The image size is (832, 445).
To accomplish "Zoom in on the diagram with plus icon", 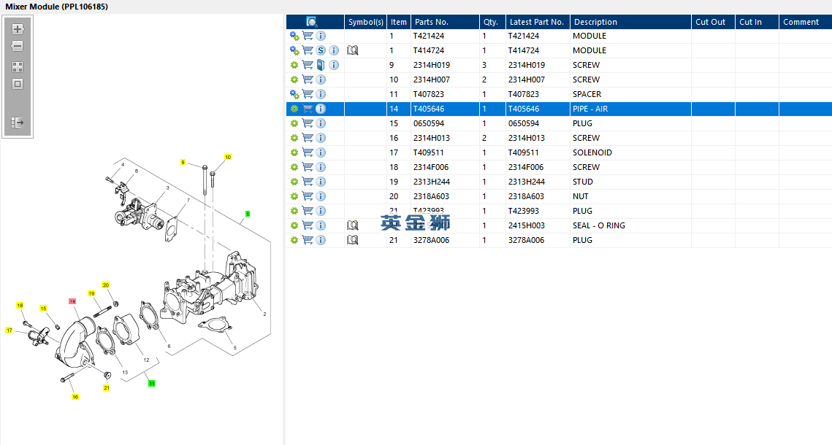I will (x=18, y=29).
